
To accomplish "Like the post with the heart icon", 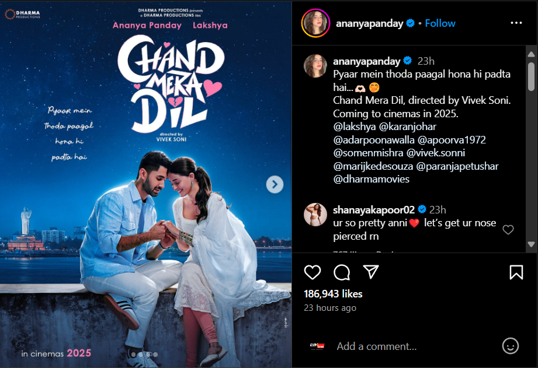I will [313, 272].
